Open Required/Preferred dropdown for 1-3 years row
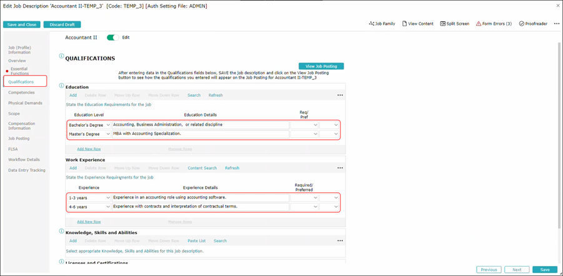Screen dimensions: 563x276 coord(304,198)
